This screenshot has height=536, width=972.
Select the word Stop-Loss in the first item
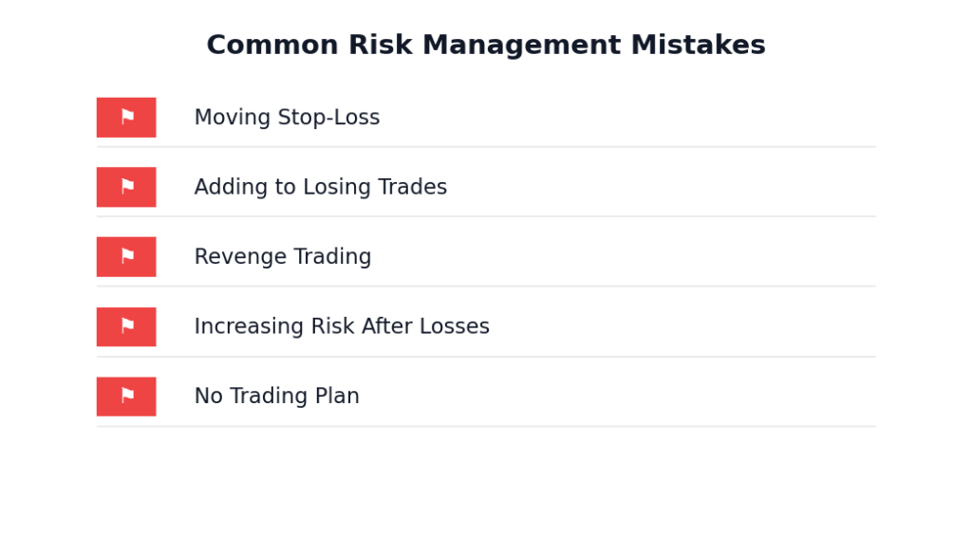click(333, 118)
